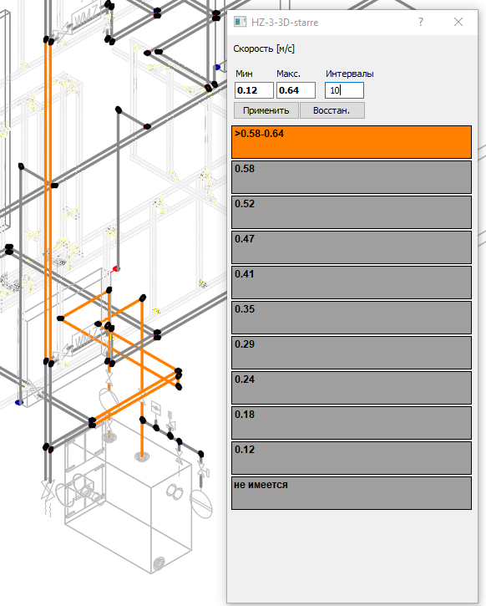This screenshot has height=606, width=486.
Task: Select the 0.24 gray color band
Action: click(x=352, y=388)
